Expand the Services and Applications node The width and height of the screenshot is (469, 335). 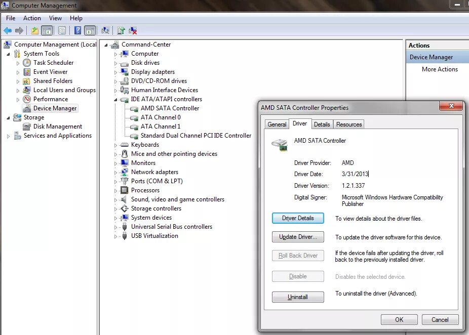[x=9, y=136]
